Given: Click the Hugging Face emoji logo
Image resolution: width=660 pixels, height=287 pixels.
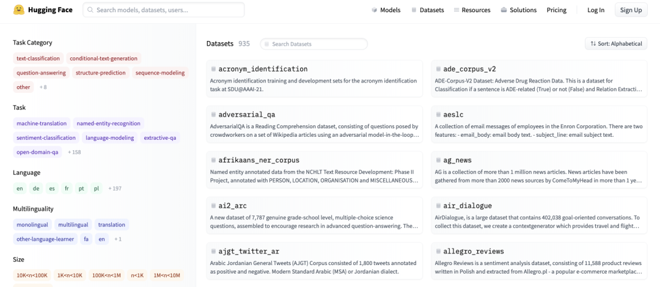Looking at the screenshot, I should (x=19, y=10).
